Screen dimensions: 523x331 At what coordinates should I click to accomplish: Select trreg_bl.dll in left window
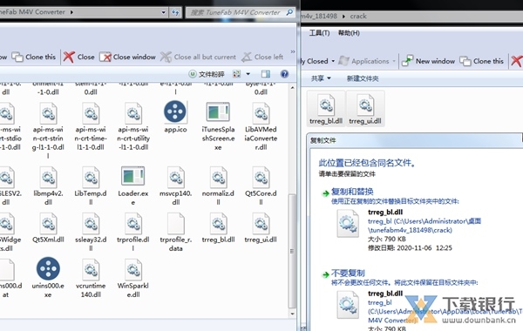tap(218, 227)
